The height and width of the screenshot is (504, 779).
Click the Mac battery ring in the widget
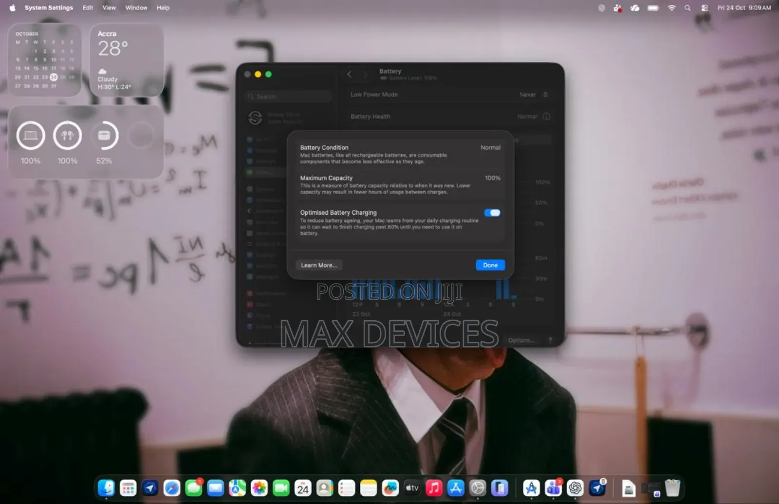point(31,136)
